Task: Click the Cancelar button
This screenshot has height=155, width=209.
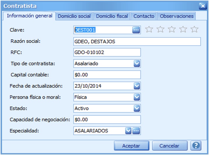Action: [170, 146]
